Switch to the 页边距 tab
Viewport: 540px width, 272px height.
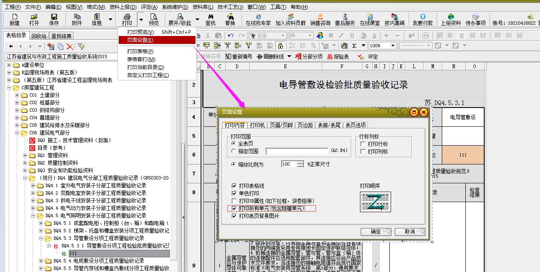tap(305, 125)
